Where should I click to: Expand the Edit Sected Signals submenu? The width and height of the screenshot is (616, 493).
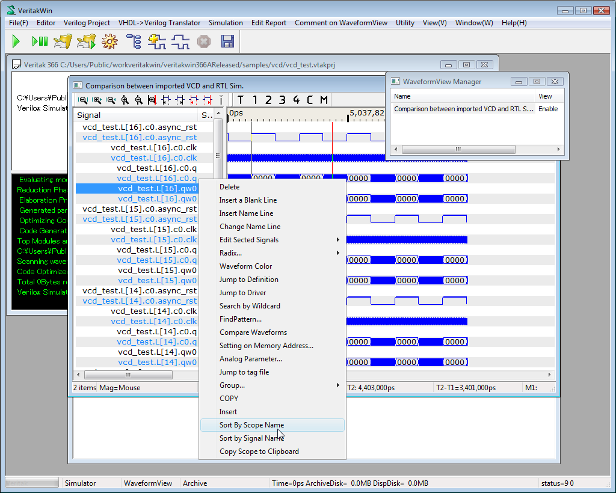click(273, 240)
